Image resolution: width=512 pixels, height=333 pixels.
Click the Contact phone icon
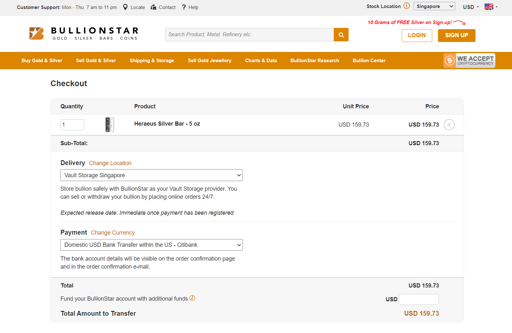(153, 7)
